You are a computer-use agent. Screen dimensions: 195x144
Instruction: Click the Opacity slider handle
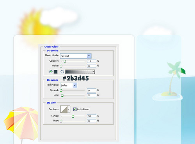pos(65,61)
